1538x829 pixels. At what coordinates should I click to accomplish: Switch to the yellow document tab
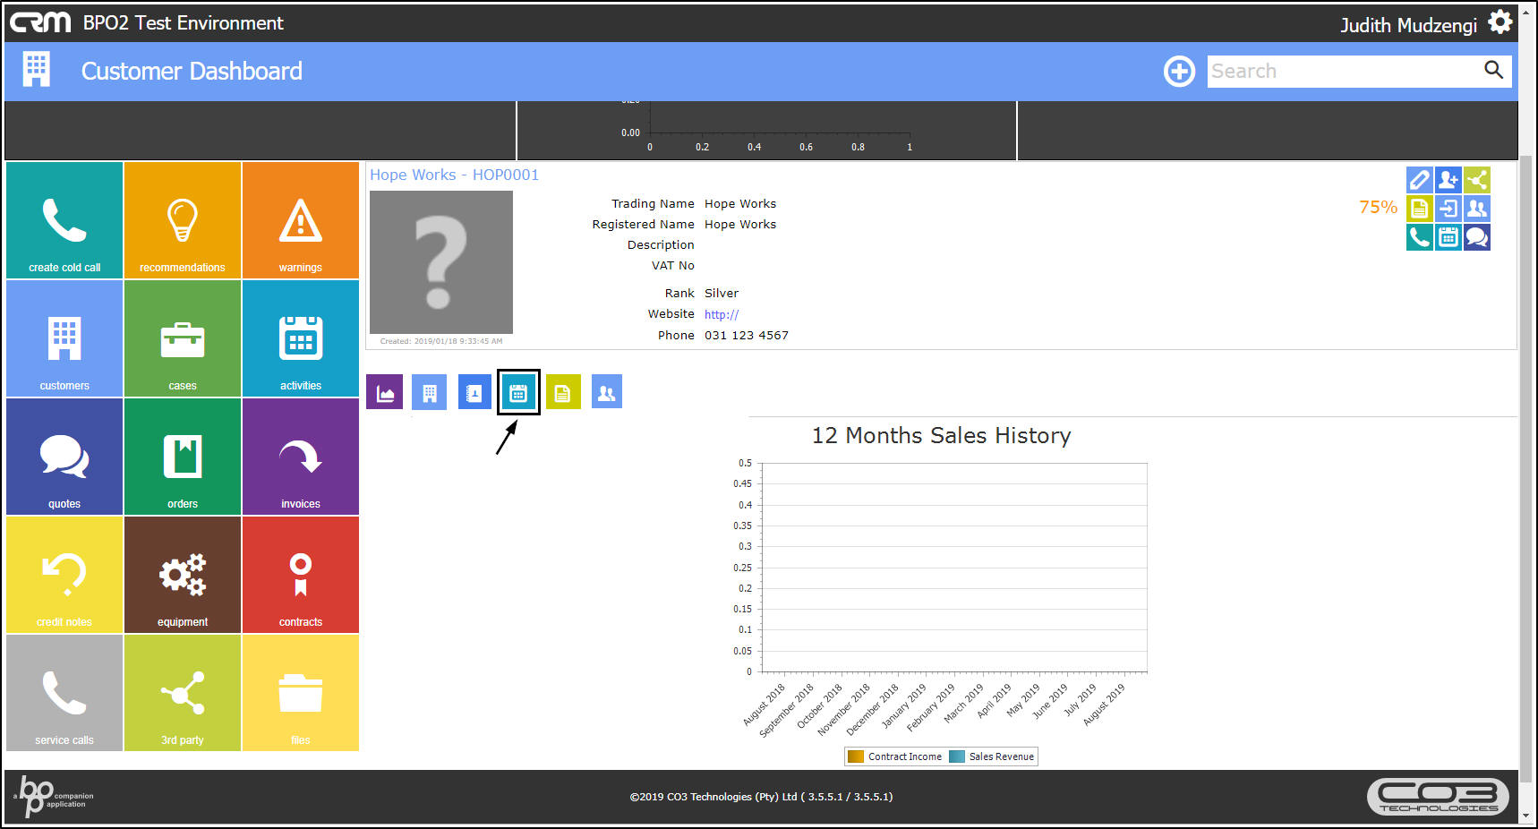(563, 392)
